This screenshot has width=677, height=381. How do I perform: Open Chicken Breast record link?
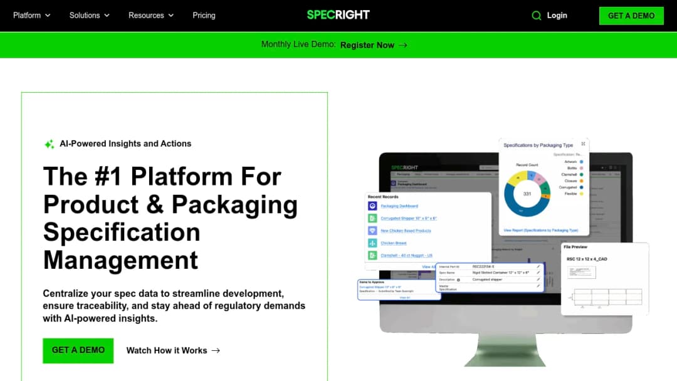[393, 243]
